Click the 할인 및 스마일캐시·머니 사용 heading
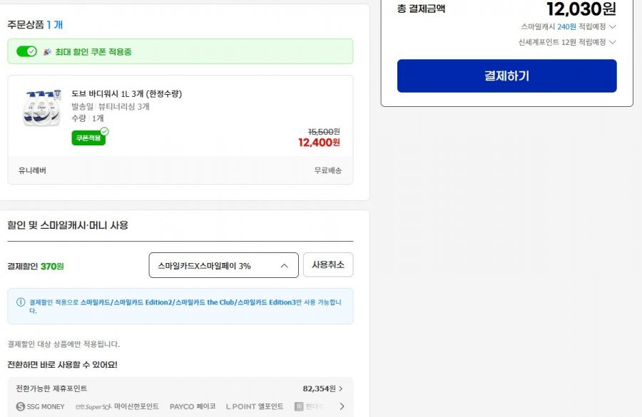The image size is (642, 417). (x=68, y=225)
